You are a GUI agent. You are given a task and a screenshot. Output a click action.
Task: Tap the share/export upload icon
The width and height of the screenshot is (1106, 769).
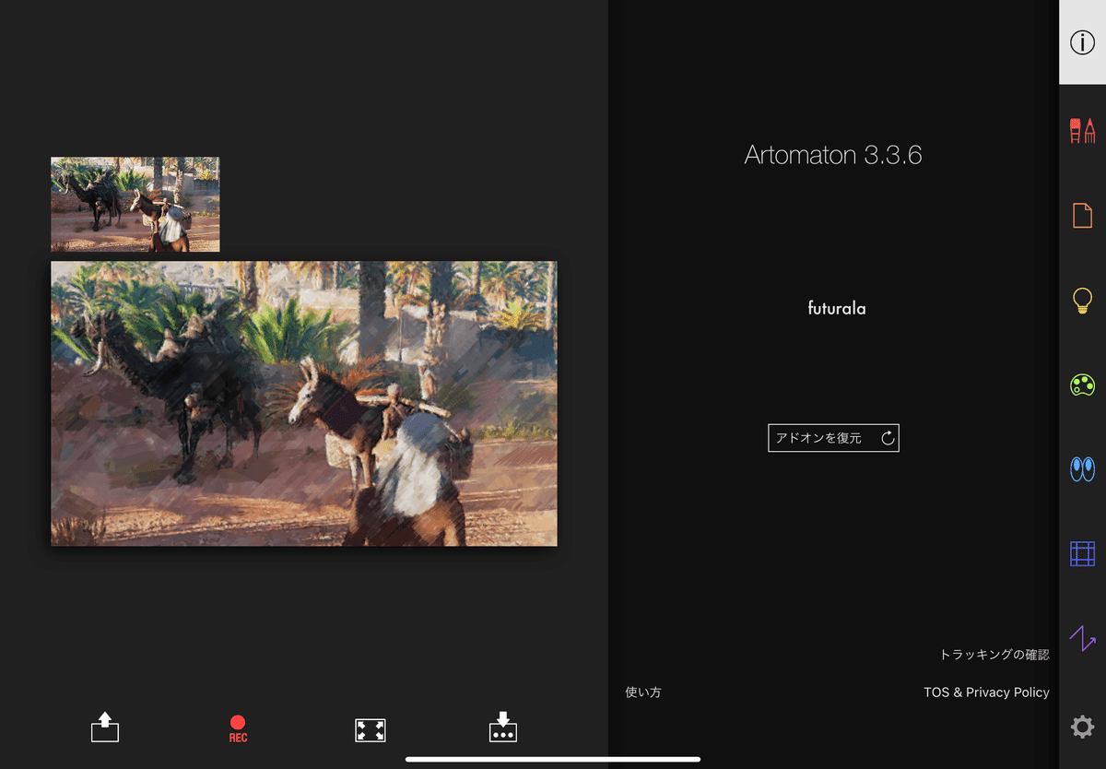click(105, 728)
